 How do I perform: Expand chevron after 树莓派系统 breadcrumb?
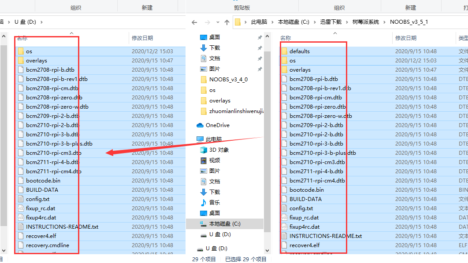click(x=384, y=22)
